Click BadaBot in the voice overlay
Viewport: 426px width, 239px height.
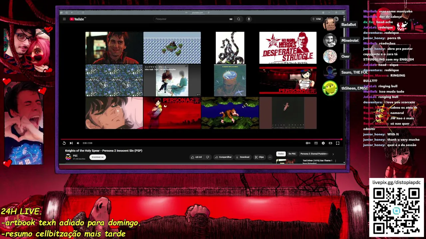(x=348, y=25)
